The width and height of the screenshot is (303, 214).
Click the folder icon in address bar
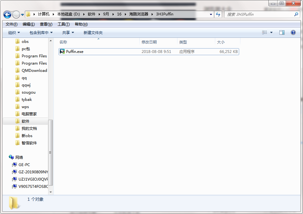(28, 14)
